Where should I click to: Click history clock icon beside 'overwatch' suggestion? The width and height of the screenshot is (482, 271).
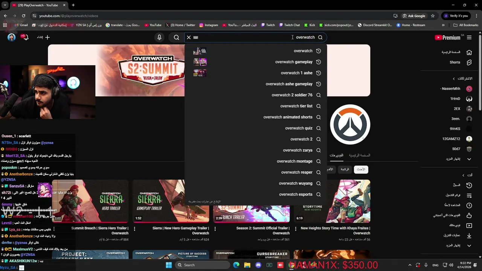pyautogui.click(x=319, y=51)
